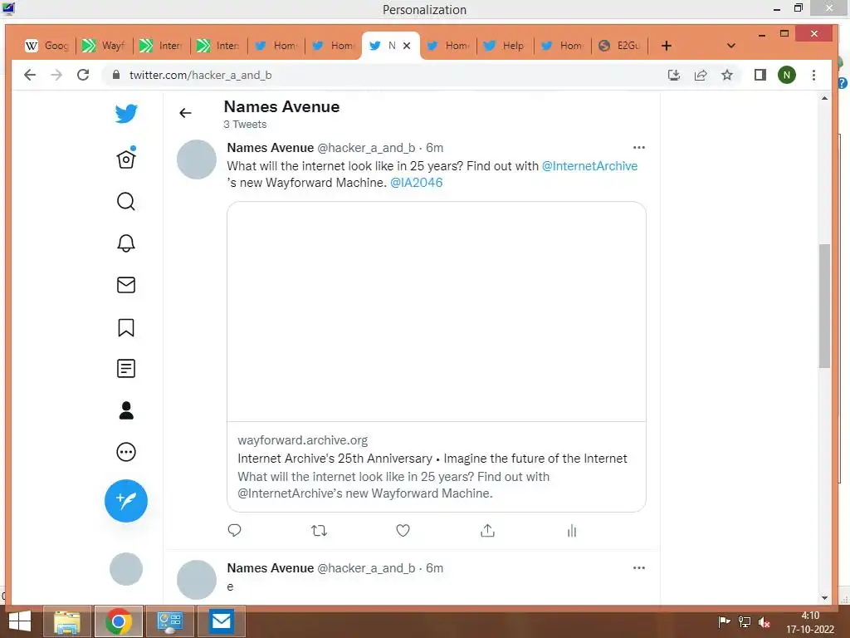This screenshot has width=850, height=638.
Task: Go back using arrow beside Names Avenue
Action: tap(185, 113)
